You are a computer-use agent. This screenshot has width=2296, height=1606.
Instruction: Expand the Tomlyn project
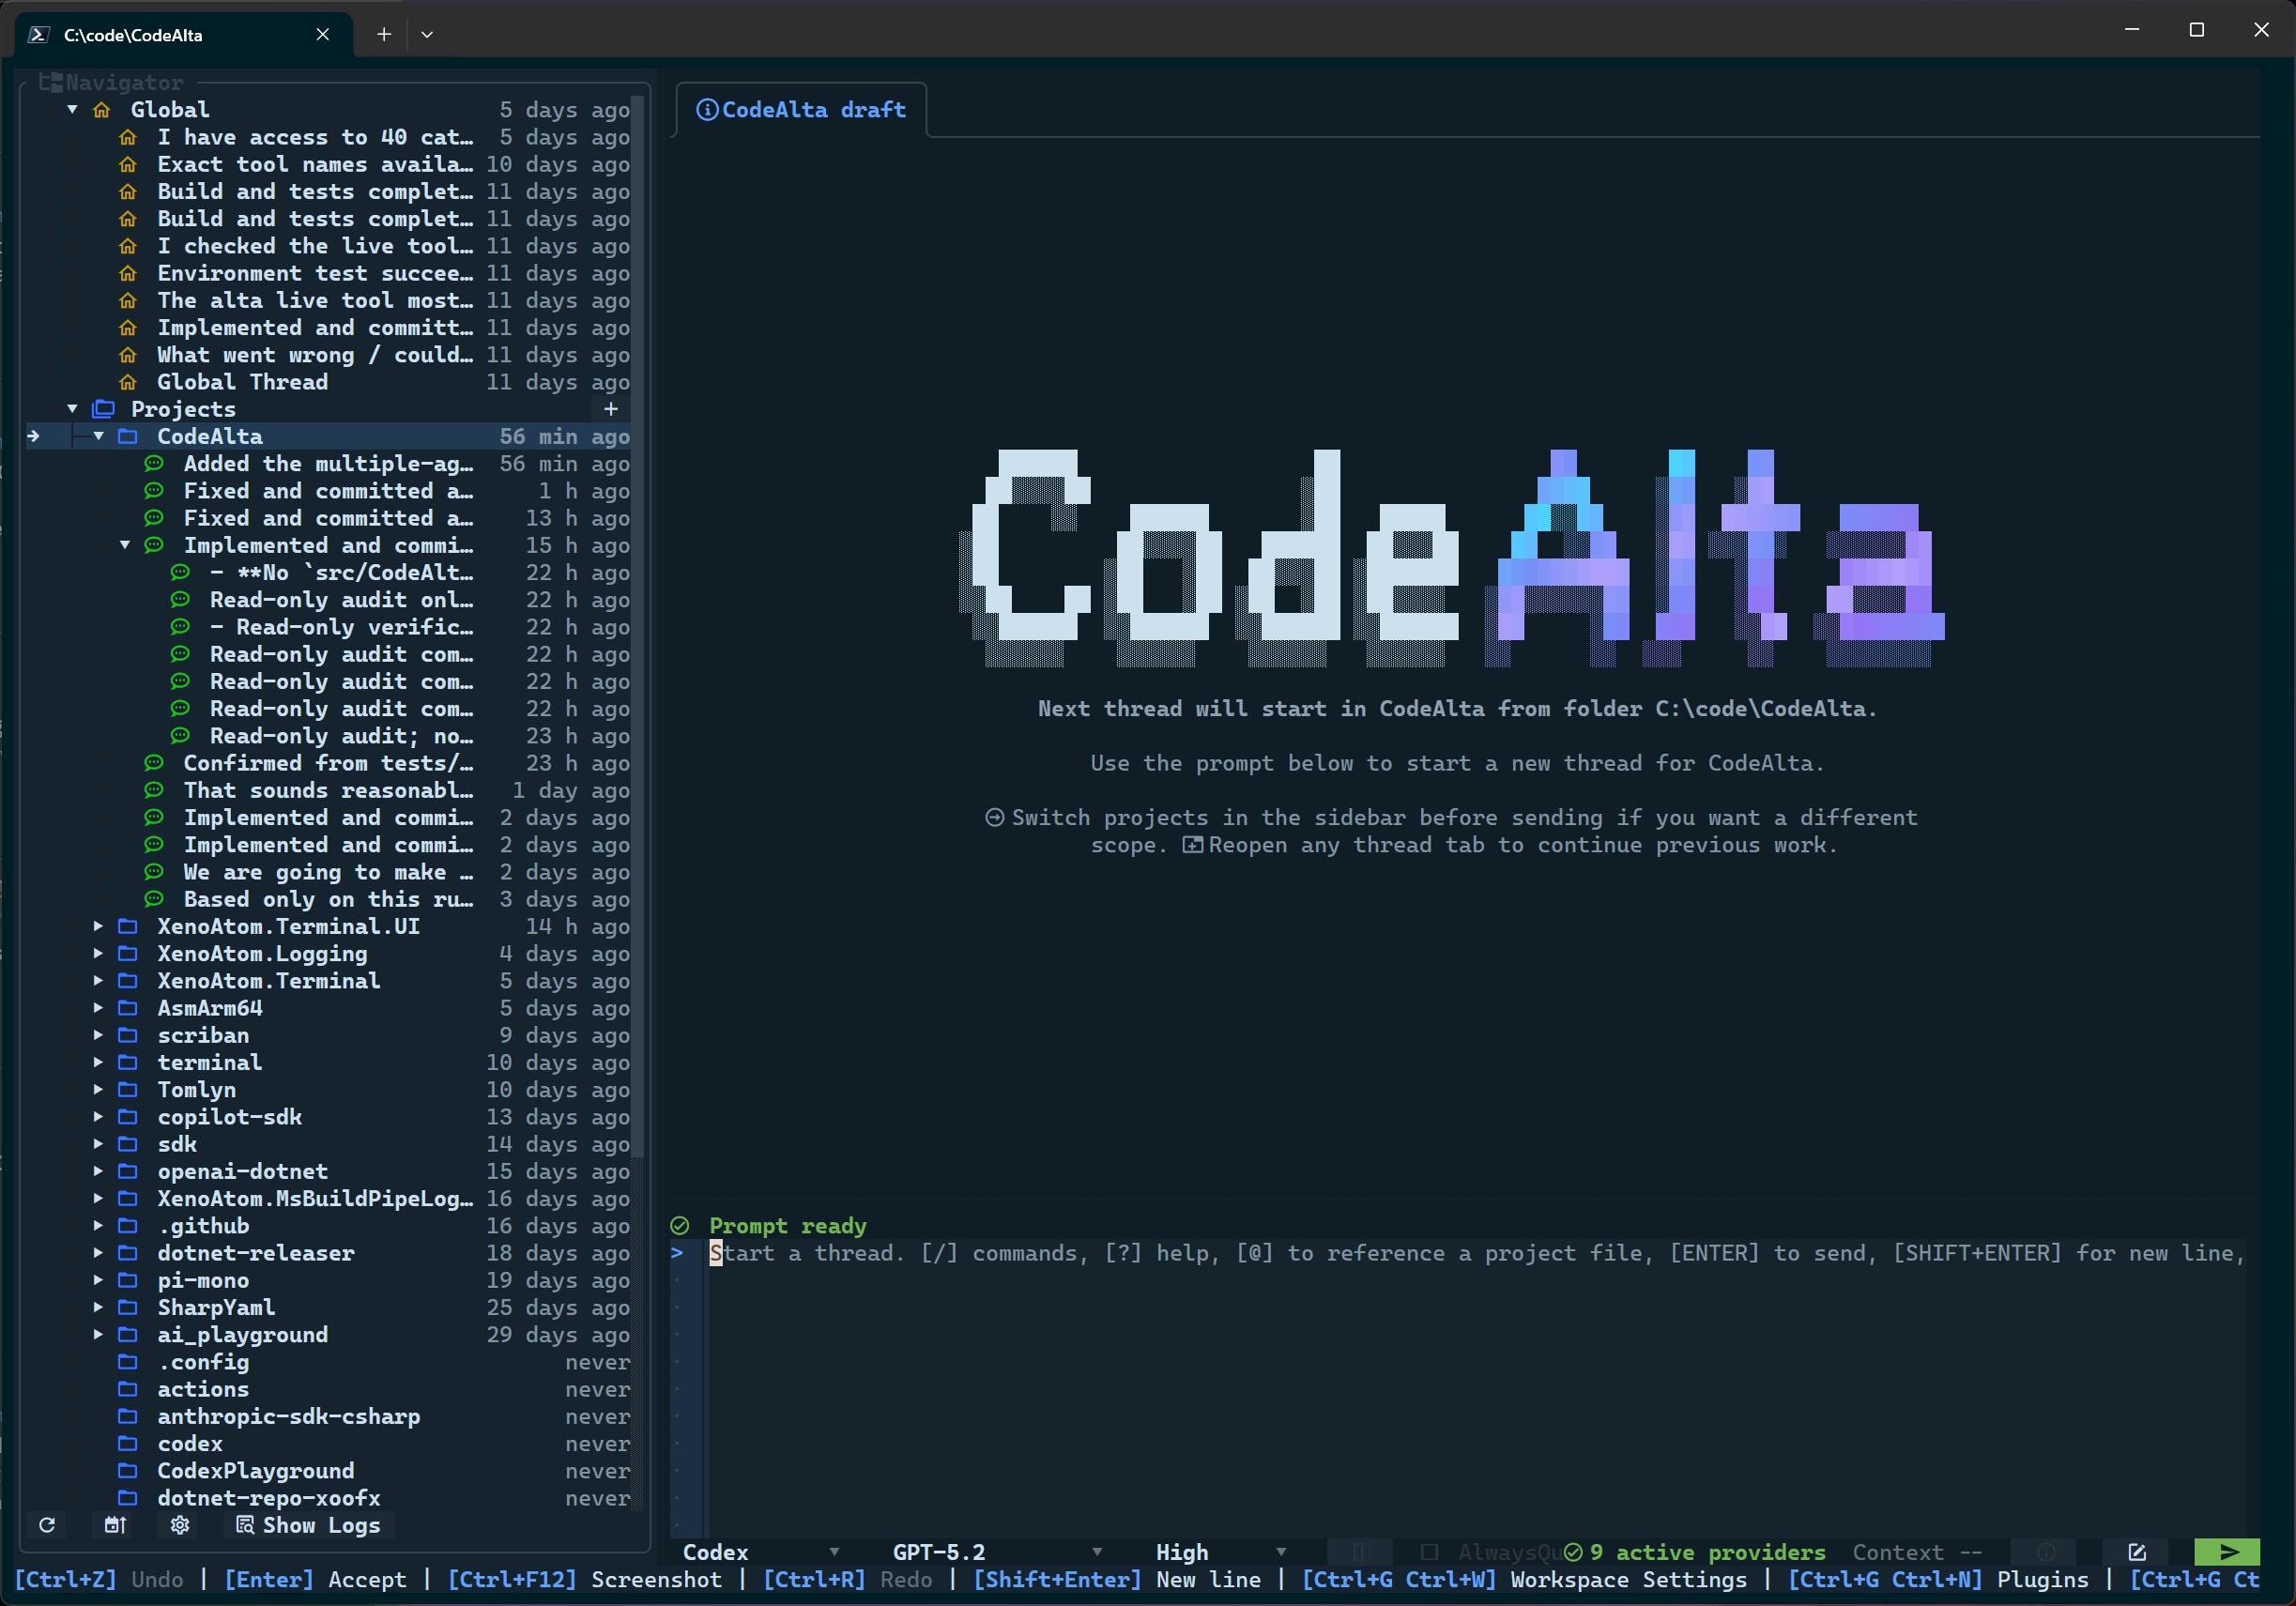coord(98,1089)
